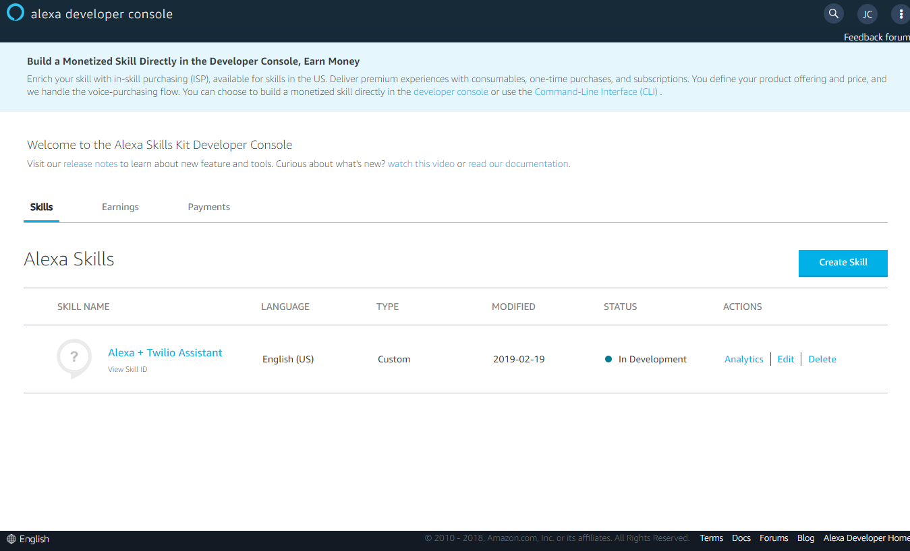Screen dimensions: 910x551
Task: Click the STATUS column header
Action: pyautogui.click(x=621, y=306)
